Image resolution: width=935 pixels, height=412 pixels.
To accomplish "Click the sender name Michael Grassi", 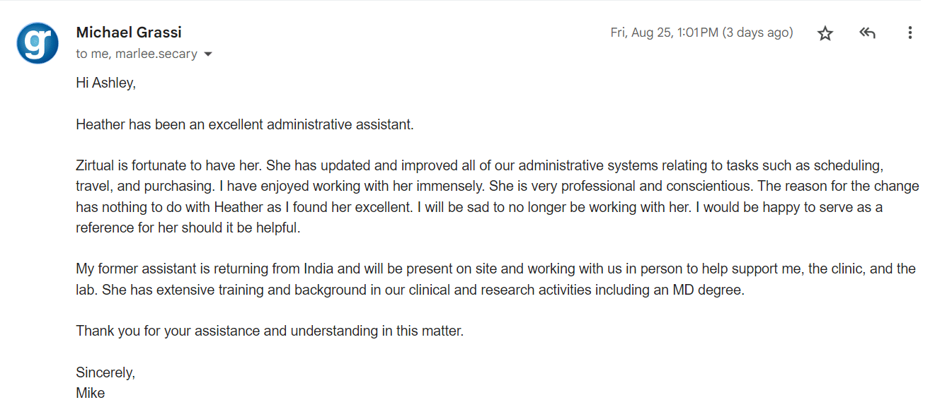I will [129, 33].
